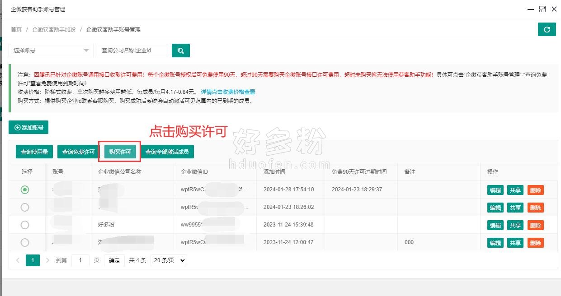This screenshot has height=296, width=561.
Task: Click the 选择 column header
Action: 27,172
